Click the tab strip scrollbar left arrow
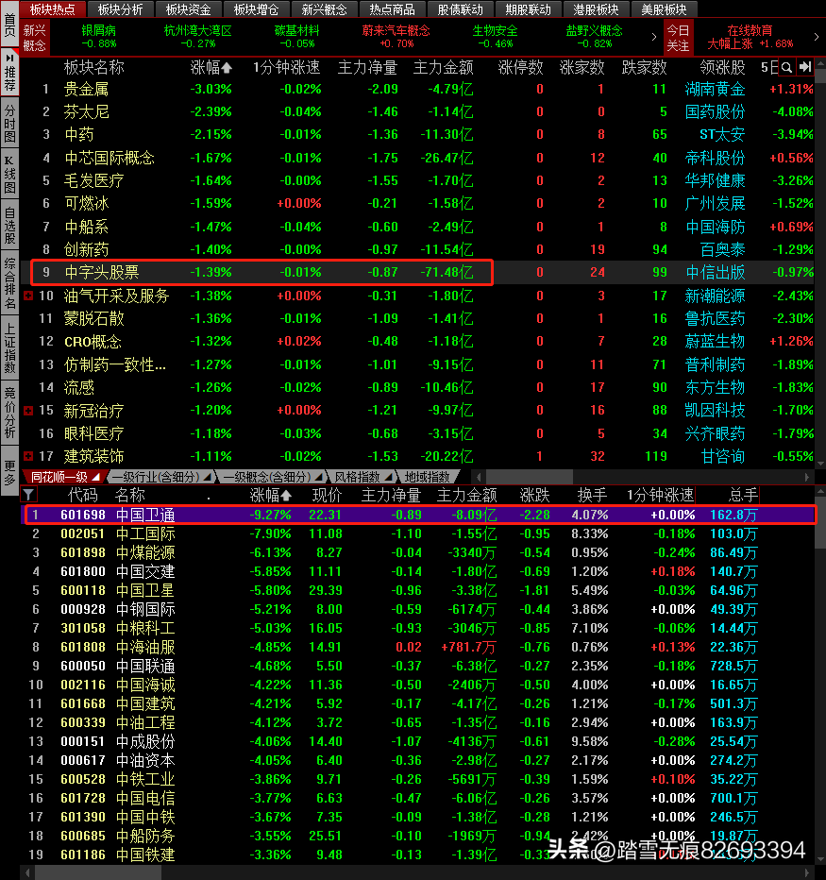Screen dimensions: 826x880 pyautogui.click(x=479, y=477)
